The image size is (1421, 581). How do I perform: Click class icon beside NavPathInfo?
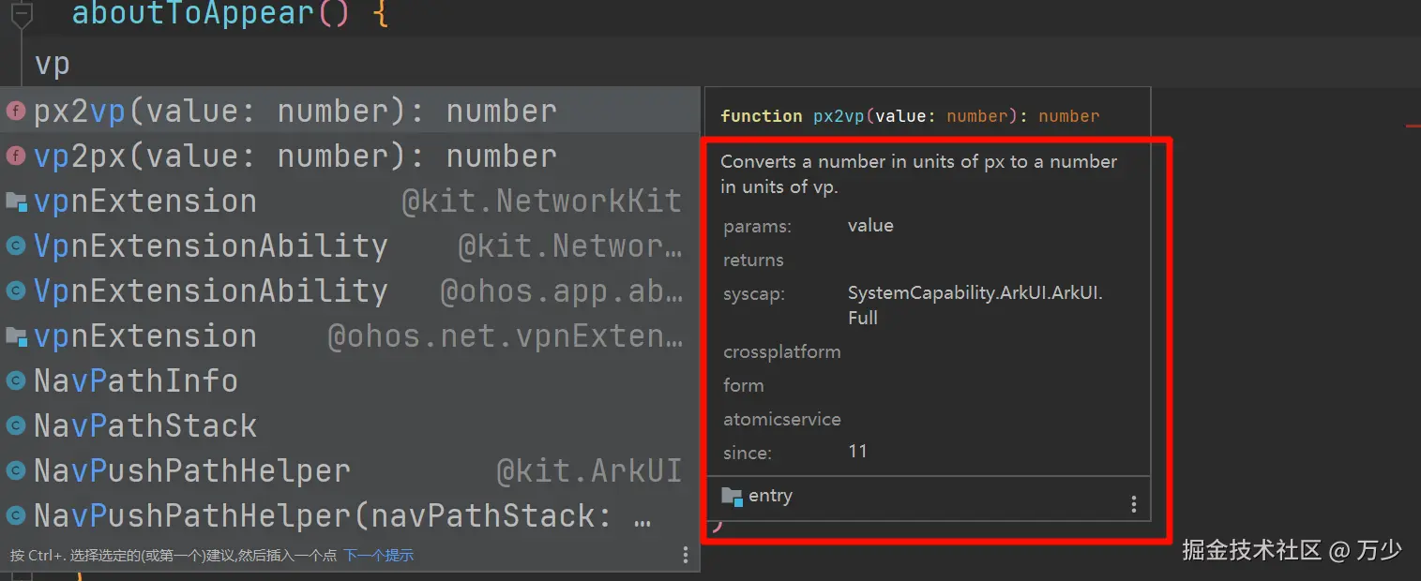[x=16, y=381]
